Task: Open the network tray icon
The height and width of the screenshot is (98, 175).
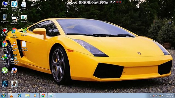Action: (x=157, y=96)
